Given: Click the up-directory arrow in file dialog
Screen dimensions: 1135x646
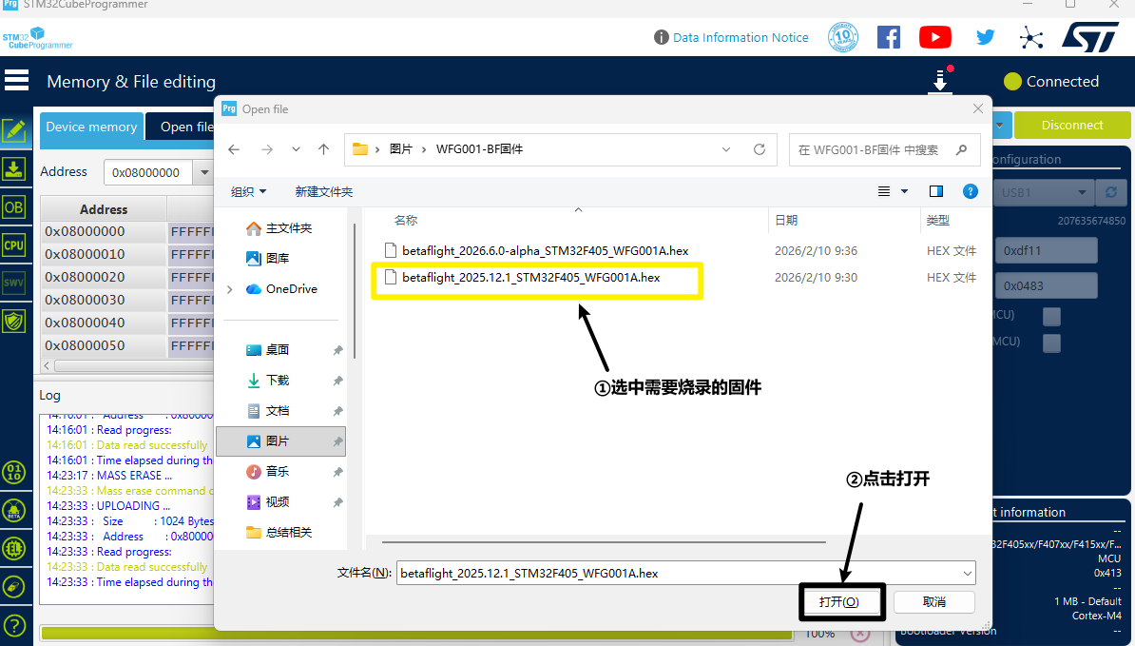Looking at the screenshot, I should pos(323,149).
